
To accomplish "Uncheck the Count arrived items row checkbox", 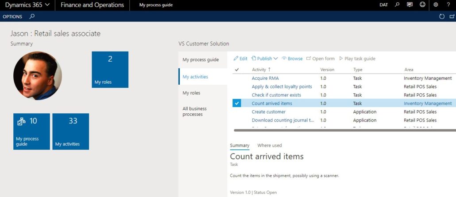I will 237,103.
